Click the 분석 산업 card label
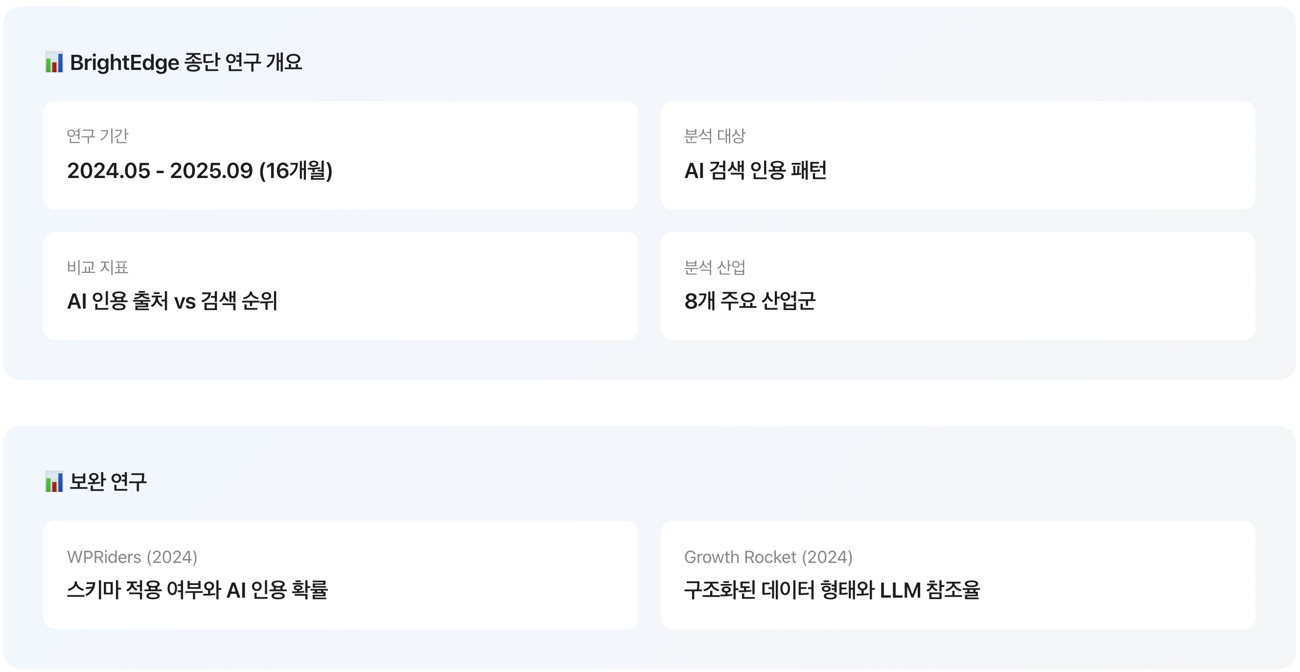 click(x=715, y=267)
